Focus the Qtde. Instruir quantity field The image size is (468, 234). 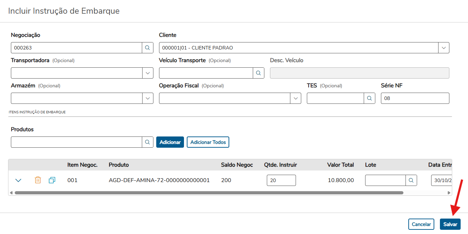click(x=281, y=180)
